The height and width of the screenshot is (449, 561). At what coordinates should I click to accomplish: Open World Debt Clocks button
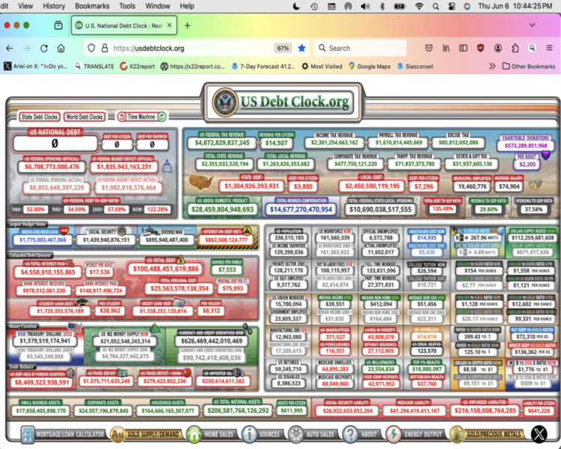tap(85, 117)
